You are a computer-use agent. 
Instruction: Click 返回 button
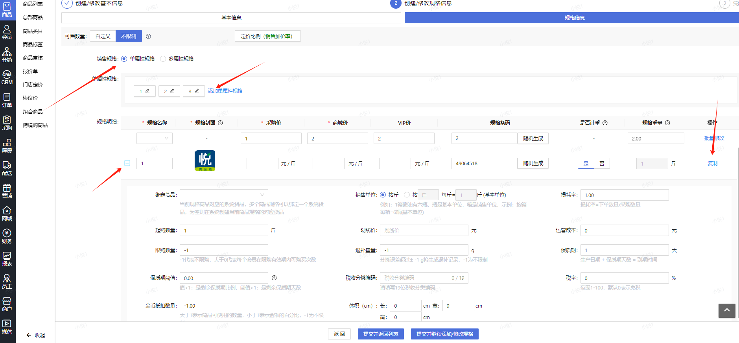coord(339,334)
